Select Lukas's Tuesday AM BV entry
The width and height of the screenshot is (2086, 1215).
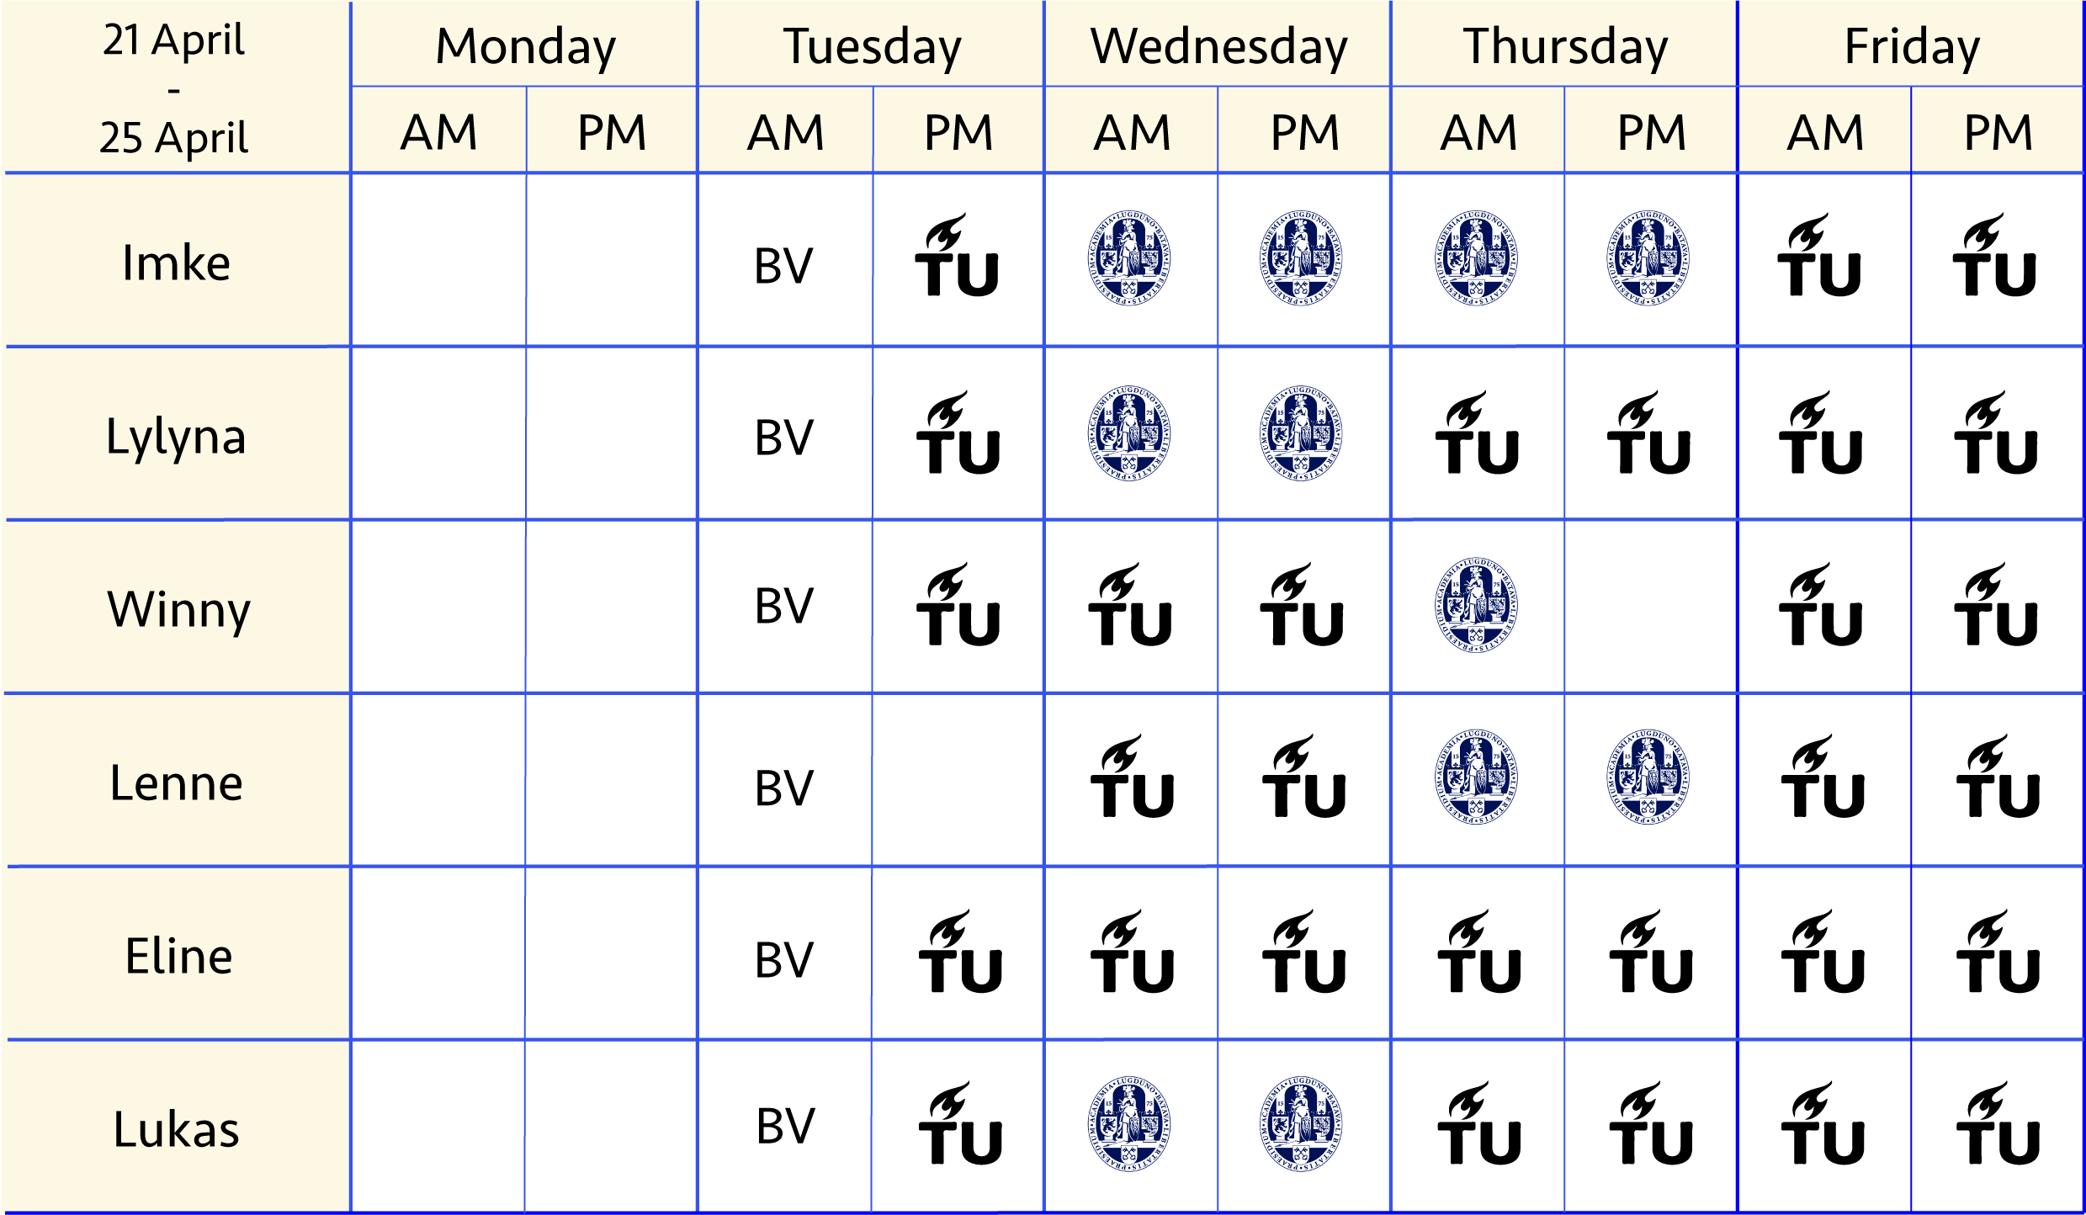785,1126
